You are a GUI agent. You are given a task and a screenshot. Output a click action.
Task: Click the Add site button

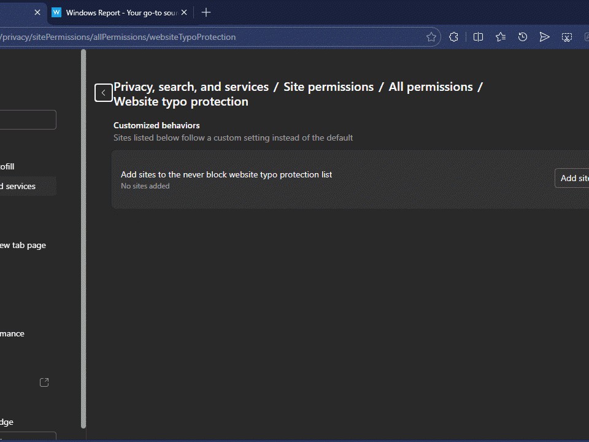point(573,178)
